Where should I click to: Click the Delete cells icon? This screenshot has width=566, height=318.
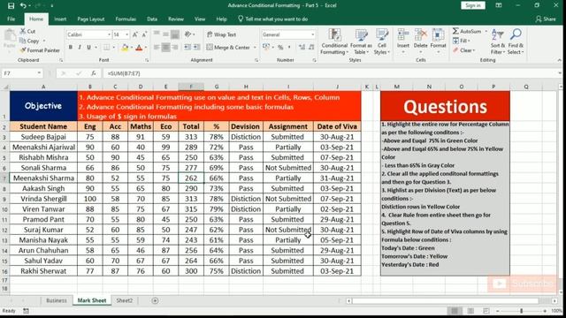click(x=421, y=35)
